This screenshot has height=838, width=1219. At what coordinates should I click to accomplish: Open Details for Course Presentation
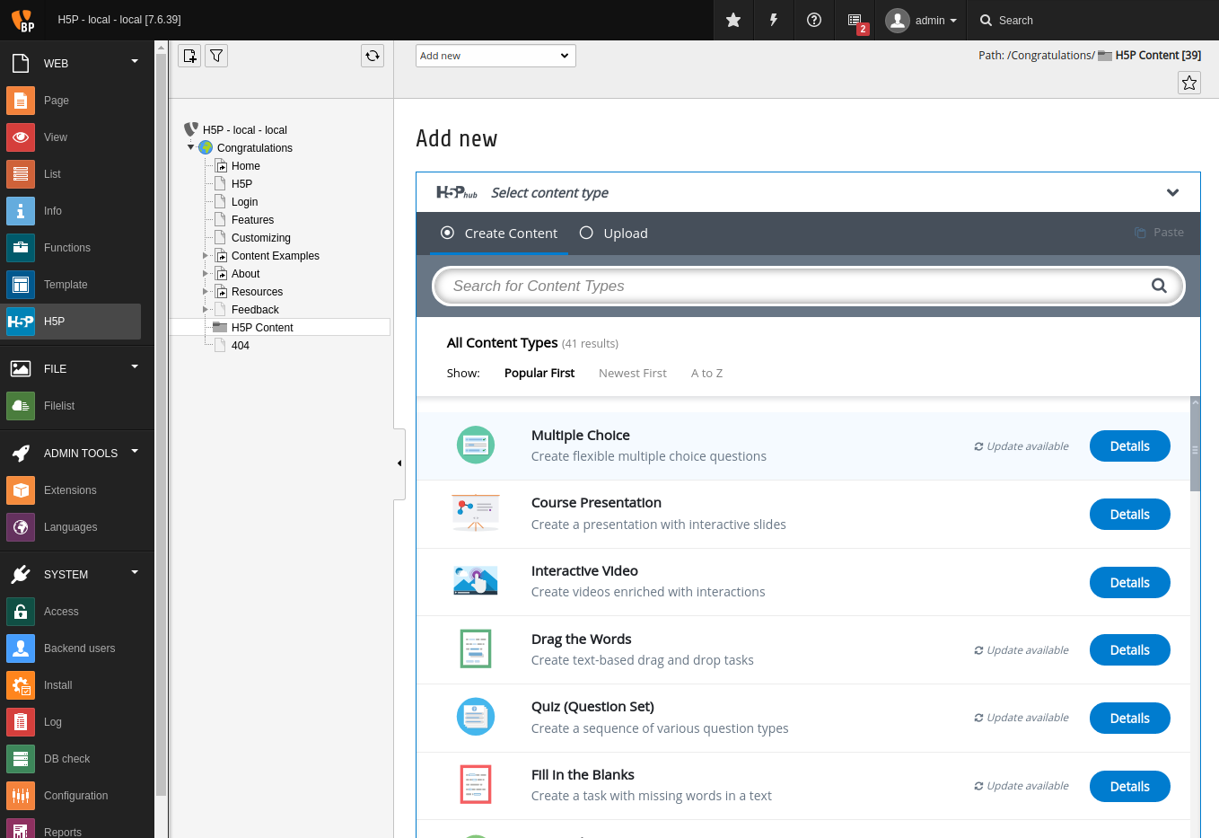click(x=1130, y=515)
